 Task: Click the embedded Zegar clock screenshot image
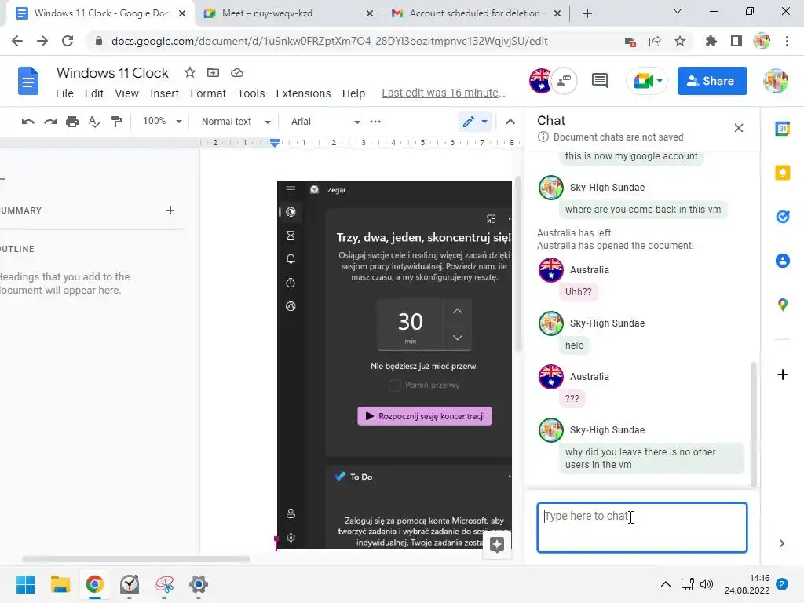tap(394, 364)
